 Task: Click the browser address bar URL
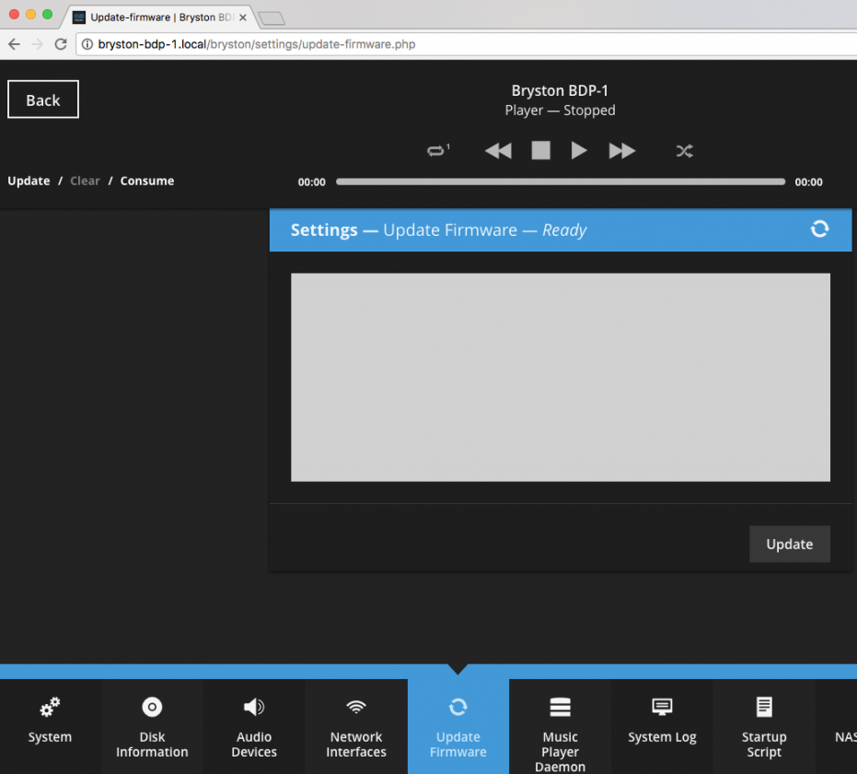click(x=256, y=44)
